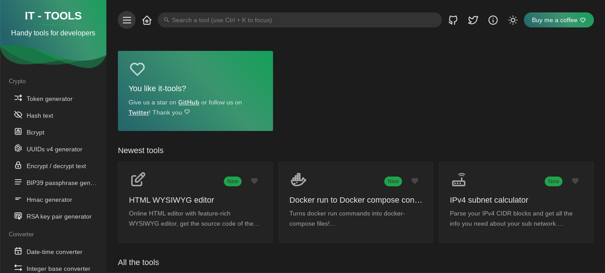The image size is (605, 273).
Task: Open Twitter from the top bar icon
Action: coord(473,20)
